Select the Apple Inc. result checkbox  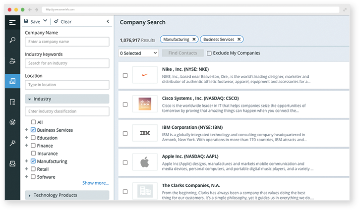coord(125,162)
